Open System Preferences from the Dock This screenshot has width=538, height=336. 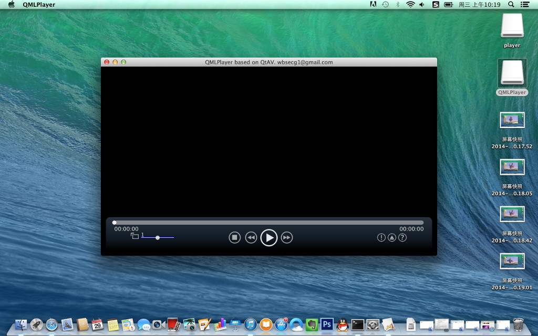tap(373, 324)
